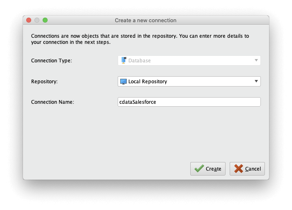The width and height of the screenshot is (292, 210).
Task: Click the "Connection Name:" label
Action: [x=52, y=102]
